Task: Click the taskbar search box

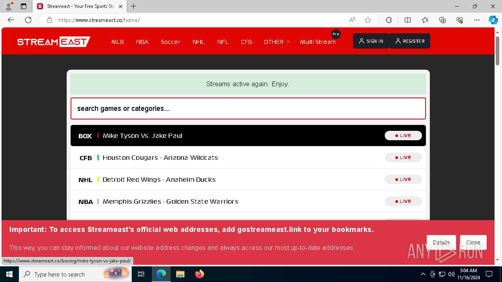Action: (x=76, y=274)
